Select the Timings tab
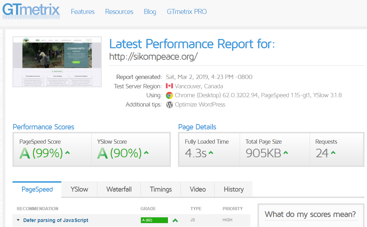Screen dimensions: 367x227 click(x=160, y=189)
